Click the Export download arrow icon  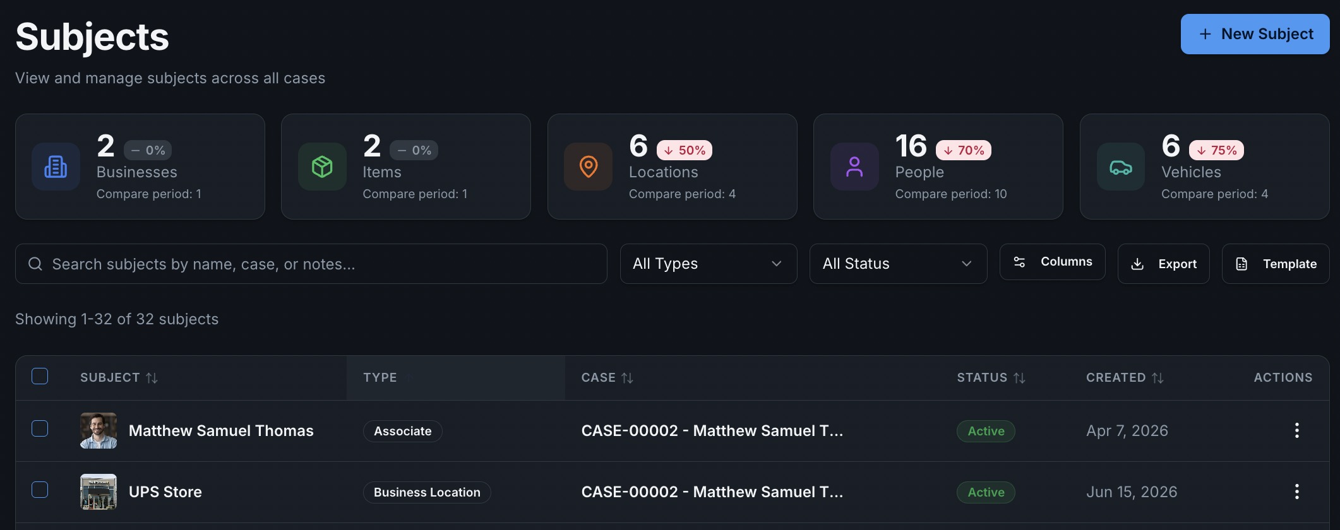point(1137,264)
